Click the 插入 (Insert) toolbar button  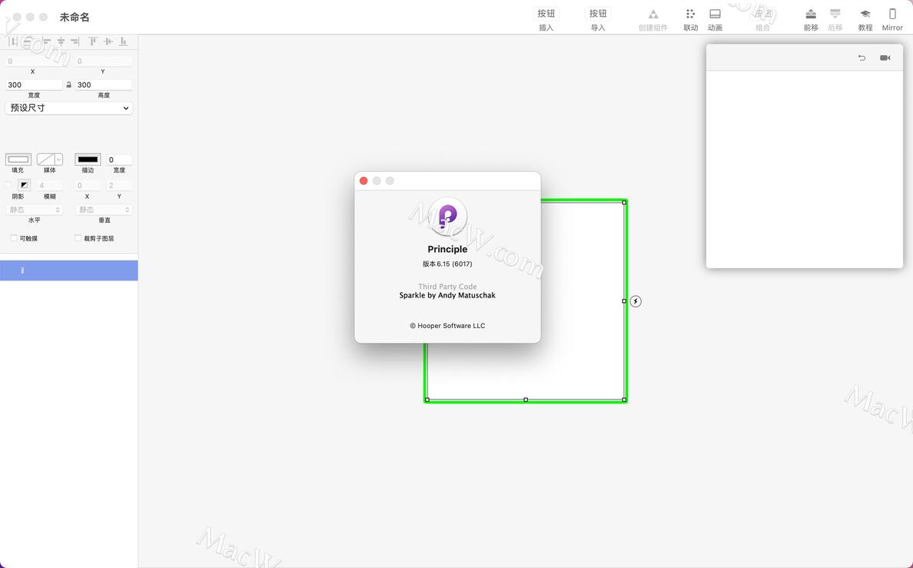(546, 14)
